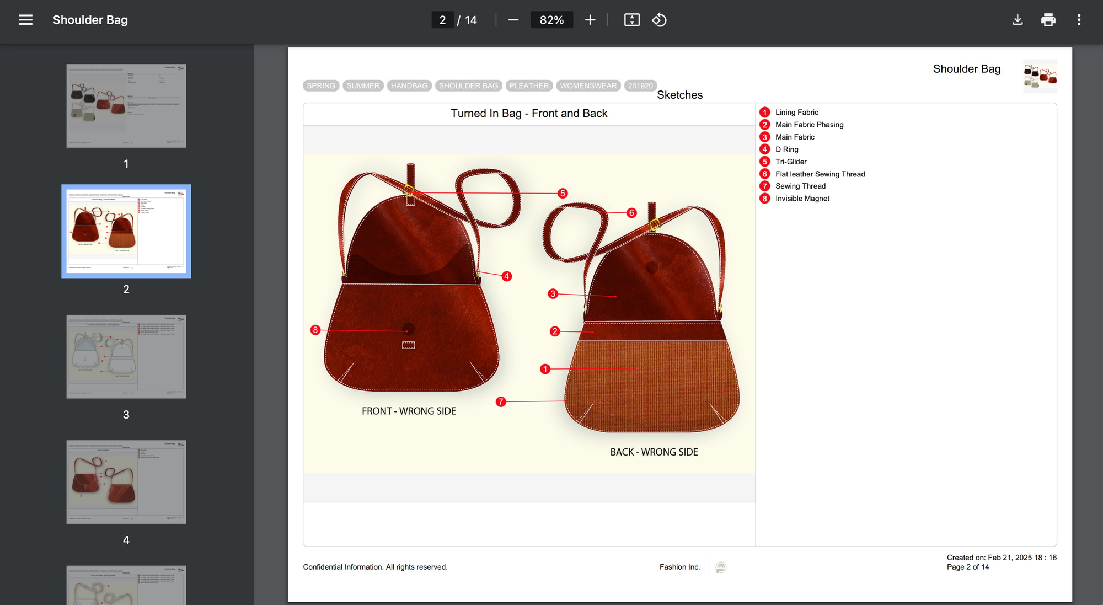1103x605 pixels.
Task: Click the 'Flat leather Sewing Thread' text
Action: tap(820, 174)
